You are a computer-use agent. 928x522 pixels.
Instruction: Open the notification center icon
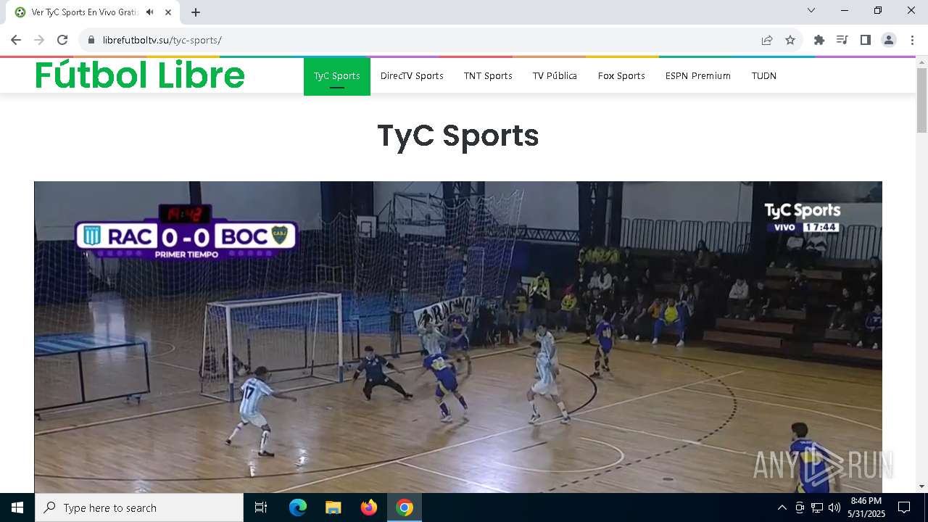coord(904,507)
